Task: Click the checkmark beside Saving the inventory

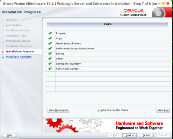Action: click(x=50, y=64)
